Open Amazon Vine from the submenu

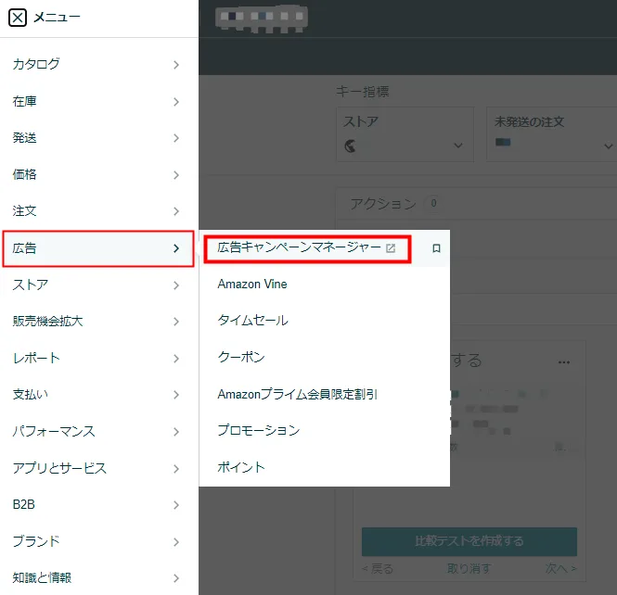pyautogui.click(x=252, y=285)
